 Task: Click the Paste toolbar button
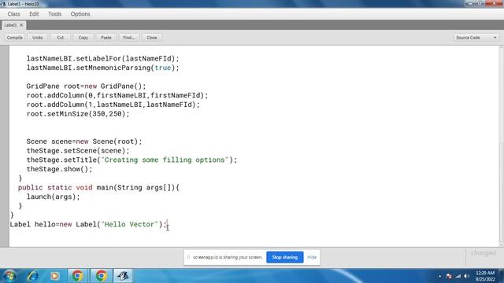click(106, 38)
